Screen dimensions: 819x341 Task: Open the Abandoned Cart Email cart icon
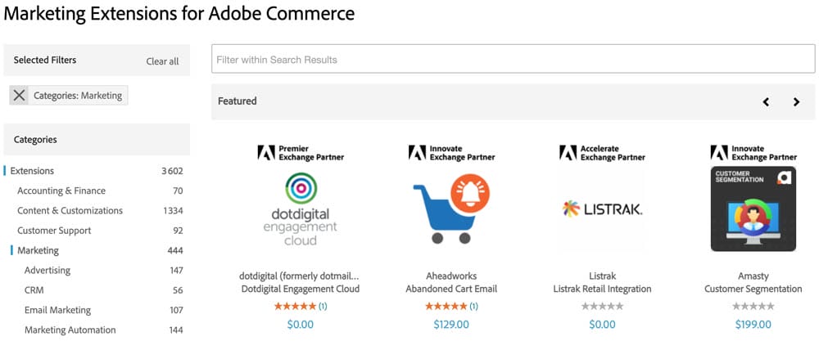point(450,209)
